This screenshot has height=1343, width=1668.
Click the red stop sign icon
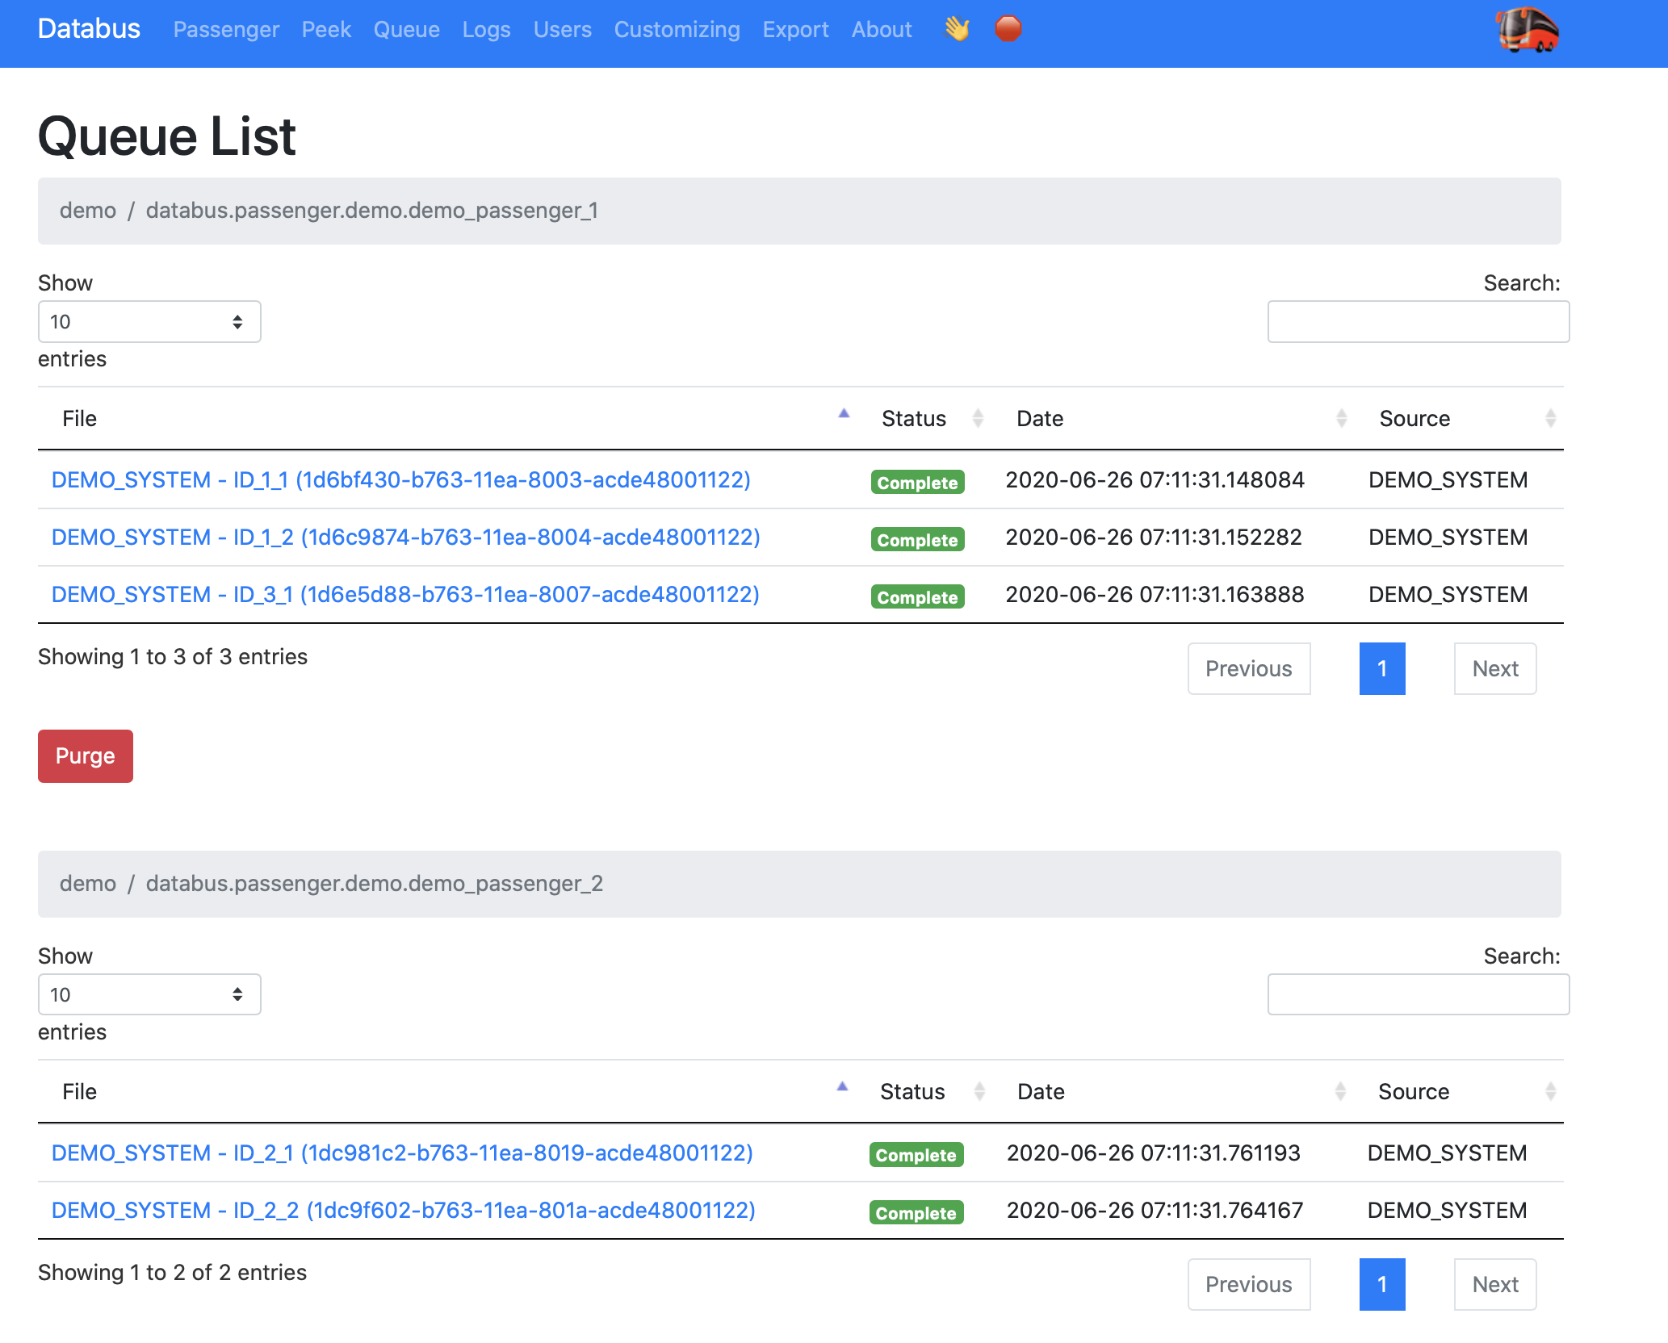pyautogui.click(x=1008, y=29)
